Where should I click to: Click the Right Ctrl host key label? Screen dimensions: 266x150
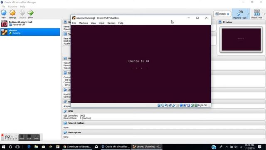click(x=202, y=105)
